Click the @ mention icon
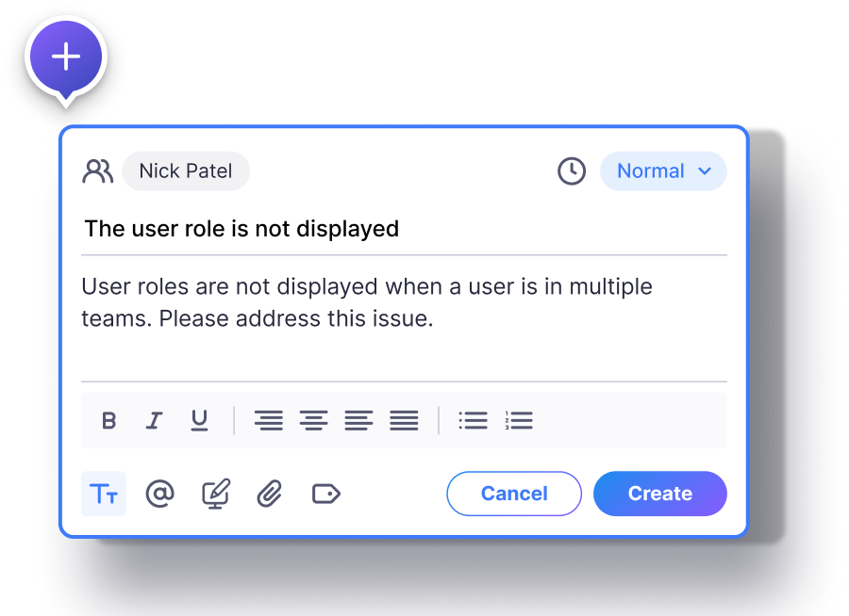Image resolution: width=849 pixels, height=616 pixels. [160, 494]
